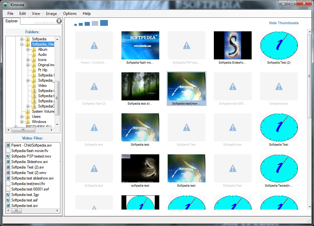Viewport: 314px width, 226px height.
Task: Select Softpedia Test (2).avi in file list
Action: (x=27, y=167)
